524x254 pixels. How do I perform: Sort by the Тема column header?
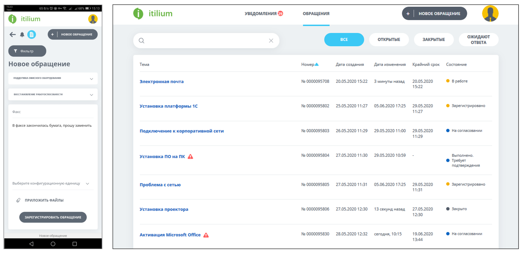pyautogui.click(x=144, y=64)
